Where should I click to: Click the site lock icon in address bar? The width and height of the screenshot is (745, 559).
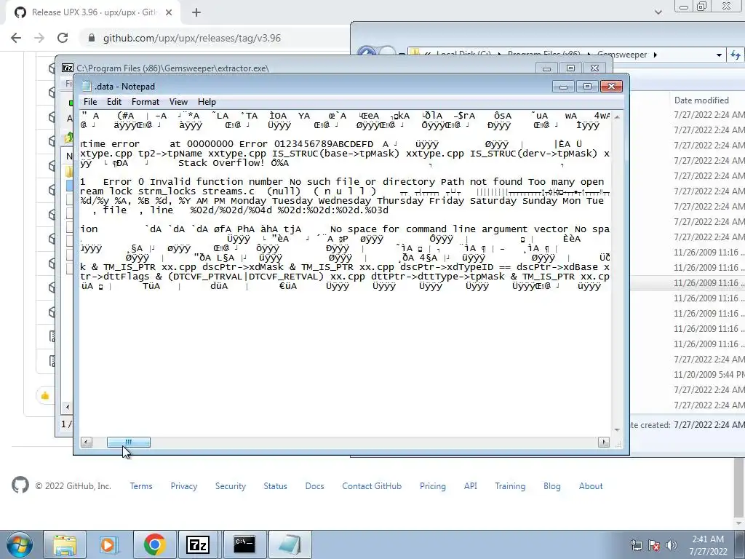tap(92, 38)
